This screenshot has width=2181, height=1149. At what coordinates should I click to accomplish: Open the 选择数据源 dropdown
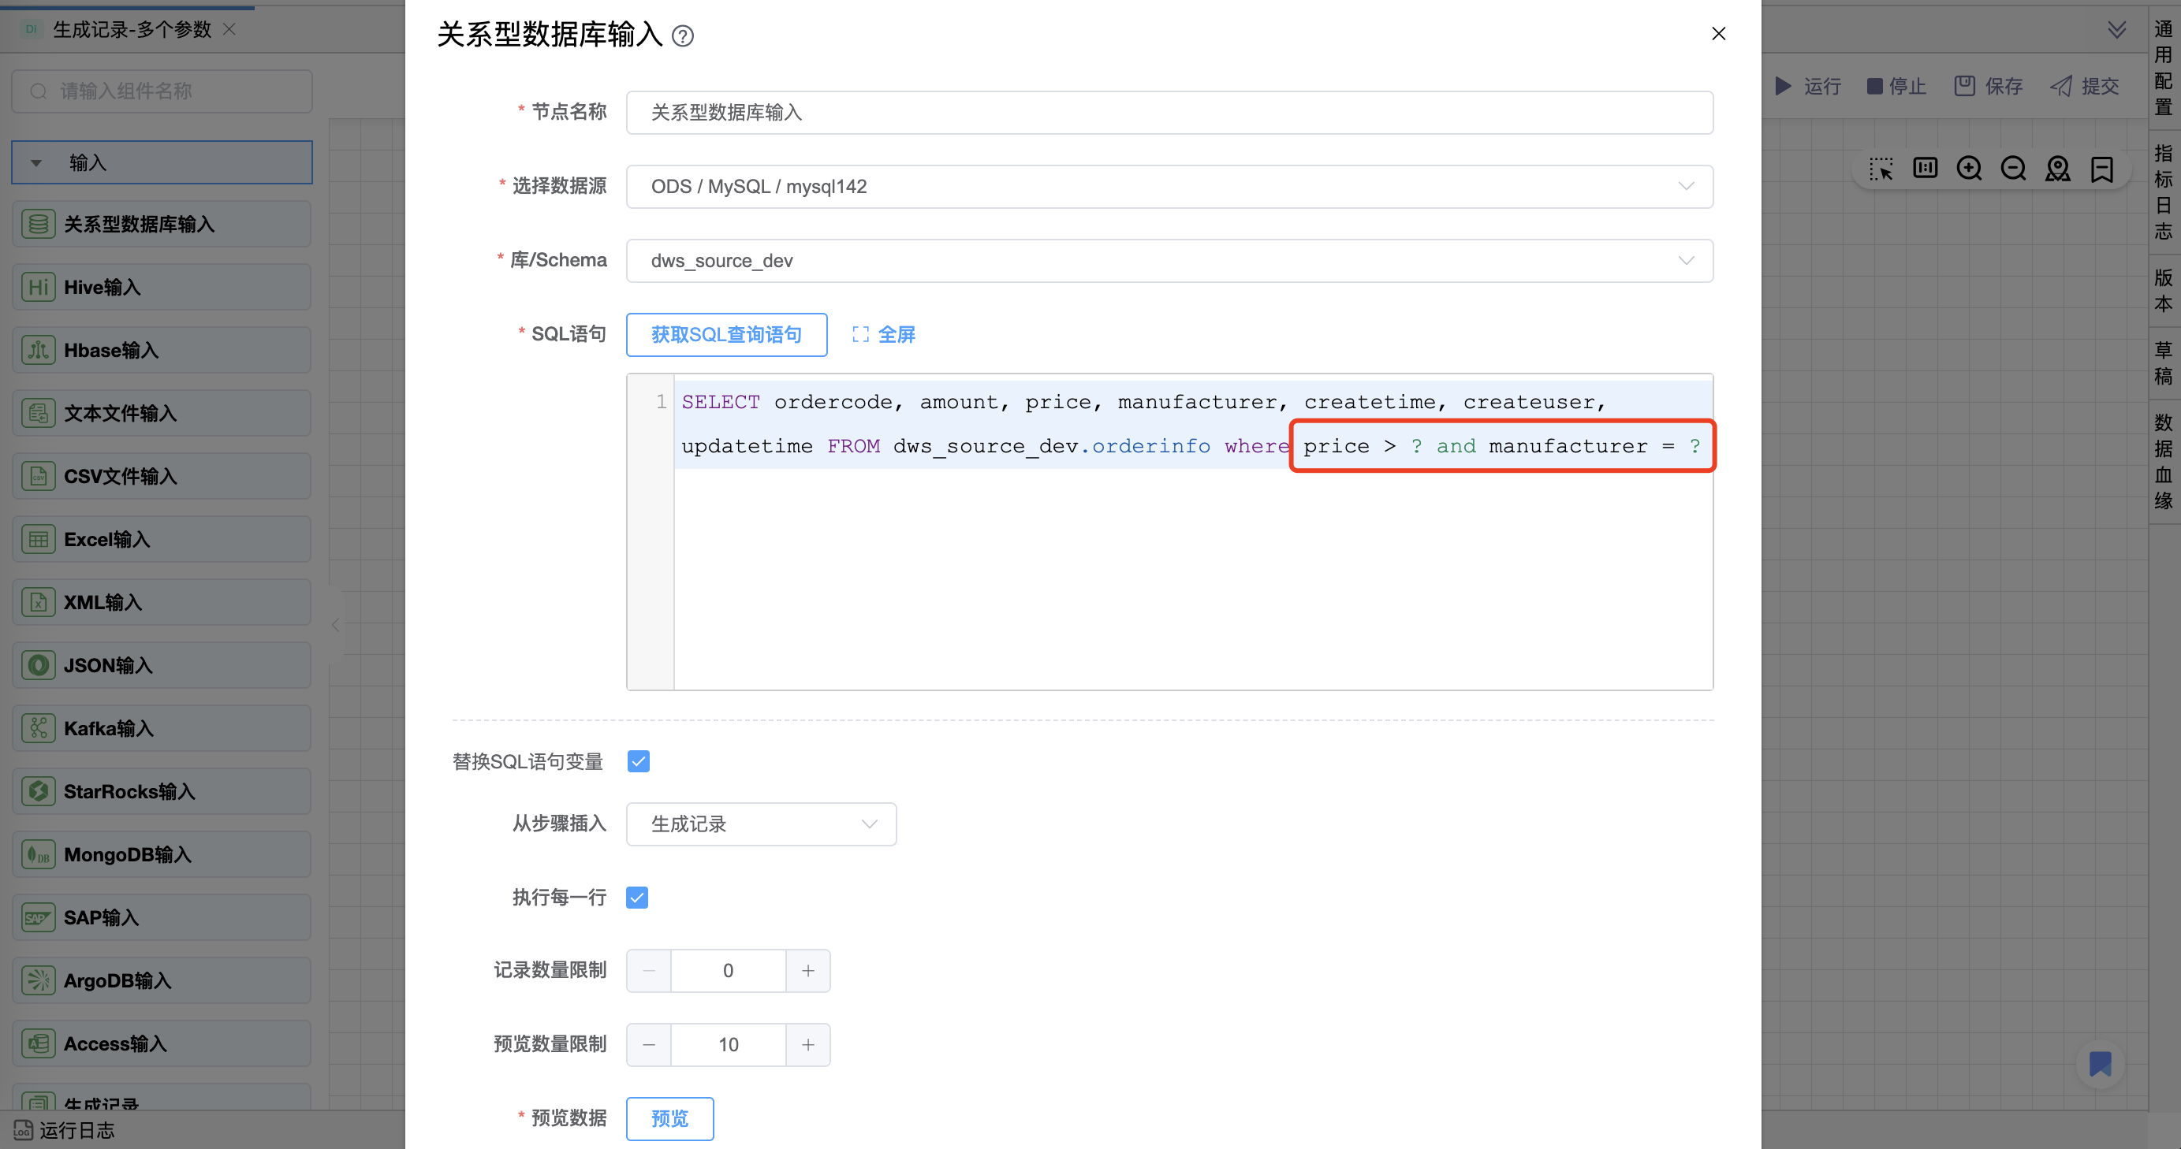coord(1169,186)
